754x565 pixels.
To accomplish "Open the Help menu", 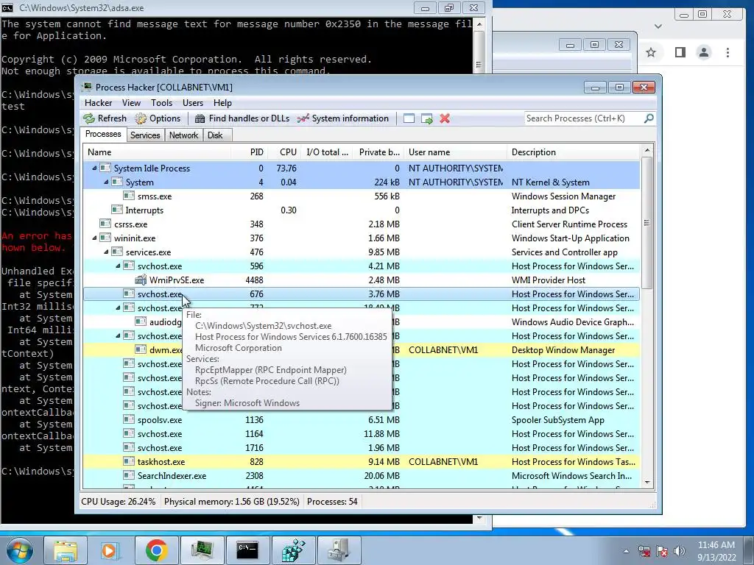I will click(x=222, y=103).
